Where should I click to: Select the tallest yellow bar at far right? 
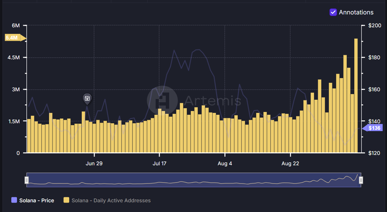click(356, 96)
